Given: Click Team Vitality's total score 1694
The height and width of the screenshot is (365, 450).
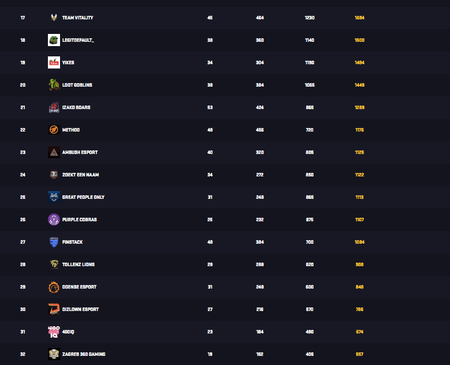Looking at the screenshot, I should [x=359, y=18].
